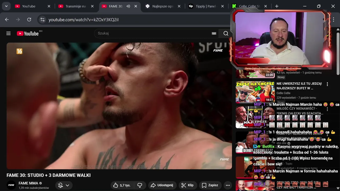Dislike the video
The height and width of the screenshot is (191, 340).
click(x=140, y=185)
